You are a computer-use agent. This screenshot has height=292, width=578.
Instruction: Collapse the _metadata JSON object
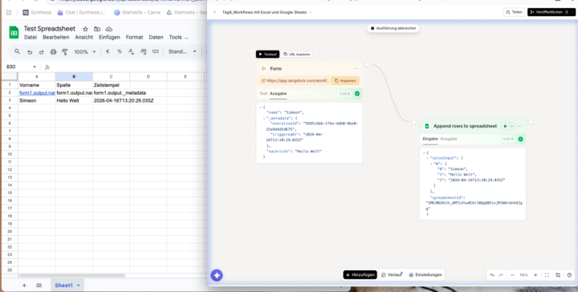pyautogui.click(x=263, y=118)
